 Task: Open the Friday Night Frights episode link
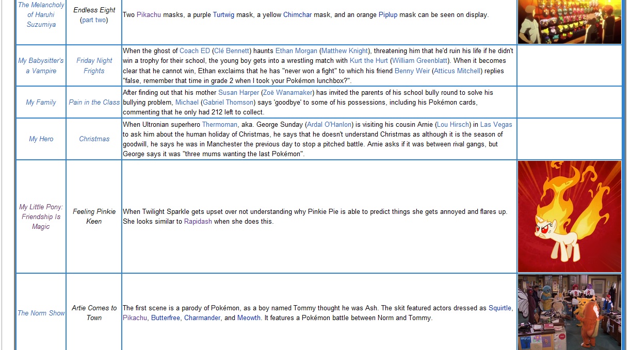tap(94, 65)
